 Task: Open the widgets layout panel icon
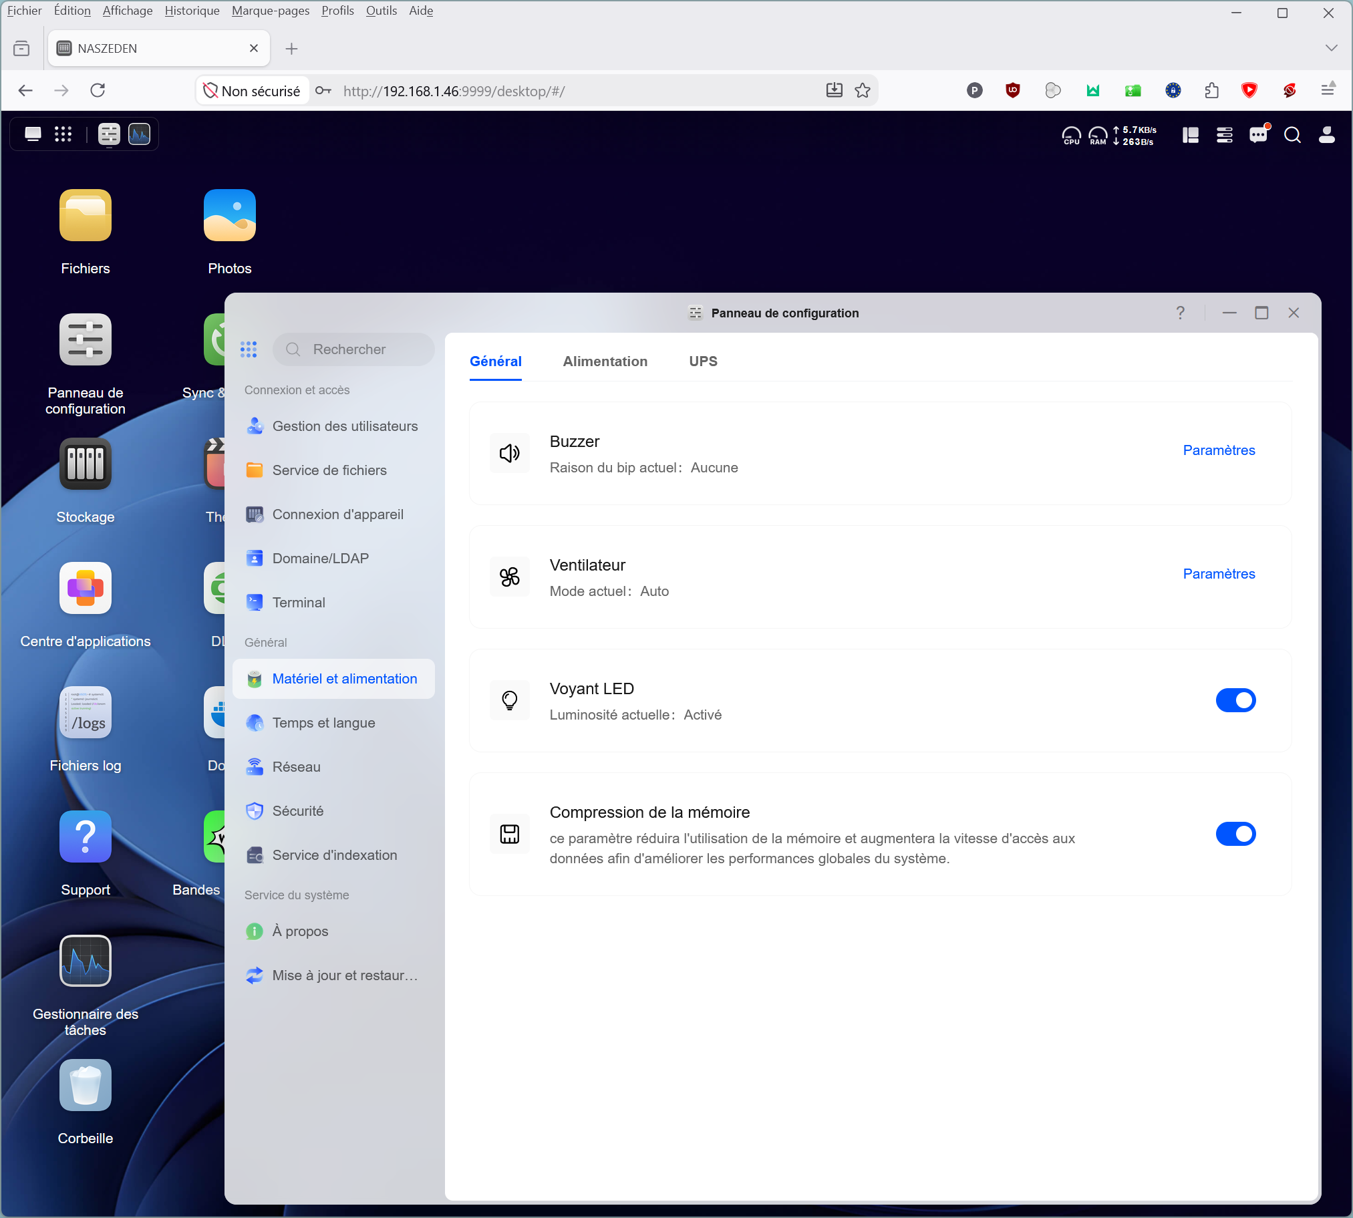click(1191, 135)
